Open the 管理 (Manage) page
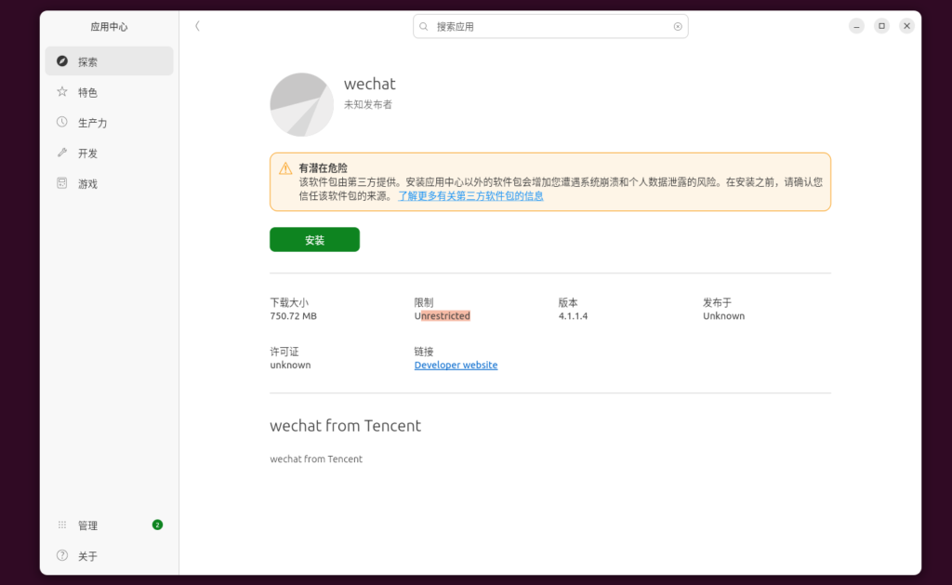Screen dimensions: 952x585 110,525
